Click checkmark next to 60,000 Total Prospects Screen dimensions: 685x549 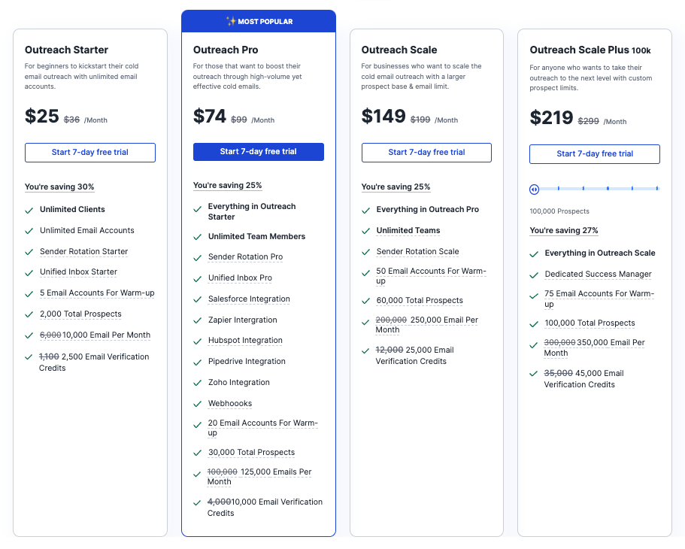366,301
